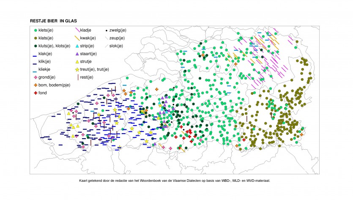
Task: Click the light blue dash beside kliekje
Action: click(x=35, y=72)
